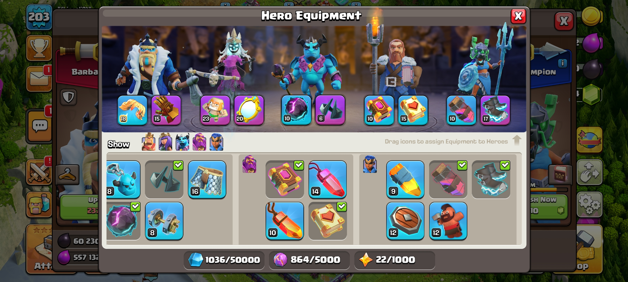Select the Giant Puppet equipment level 23
The image size is (628, 282).
[x=215, y=110]
